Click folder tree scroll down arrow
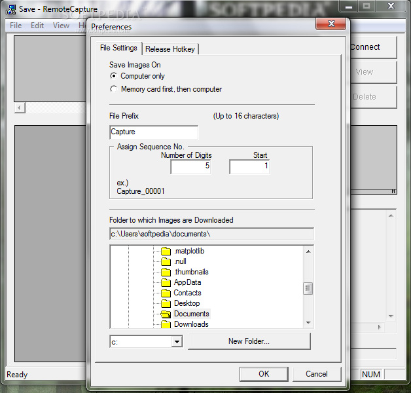The width and height of the screenshot is (411, 393). click(x=308, y=323)
